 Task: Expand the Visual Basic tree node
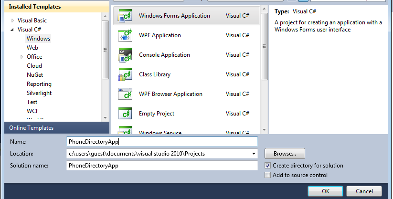[12, 21]
